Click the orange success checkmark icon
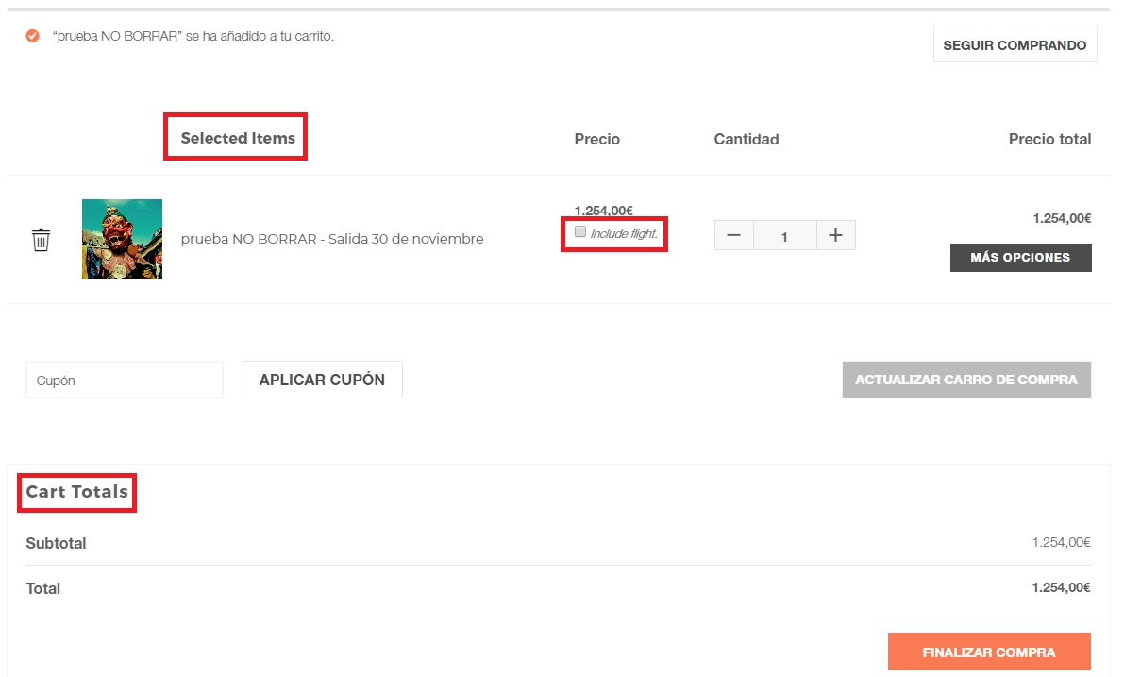 point(32,36)
